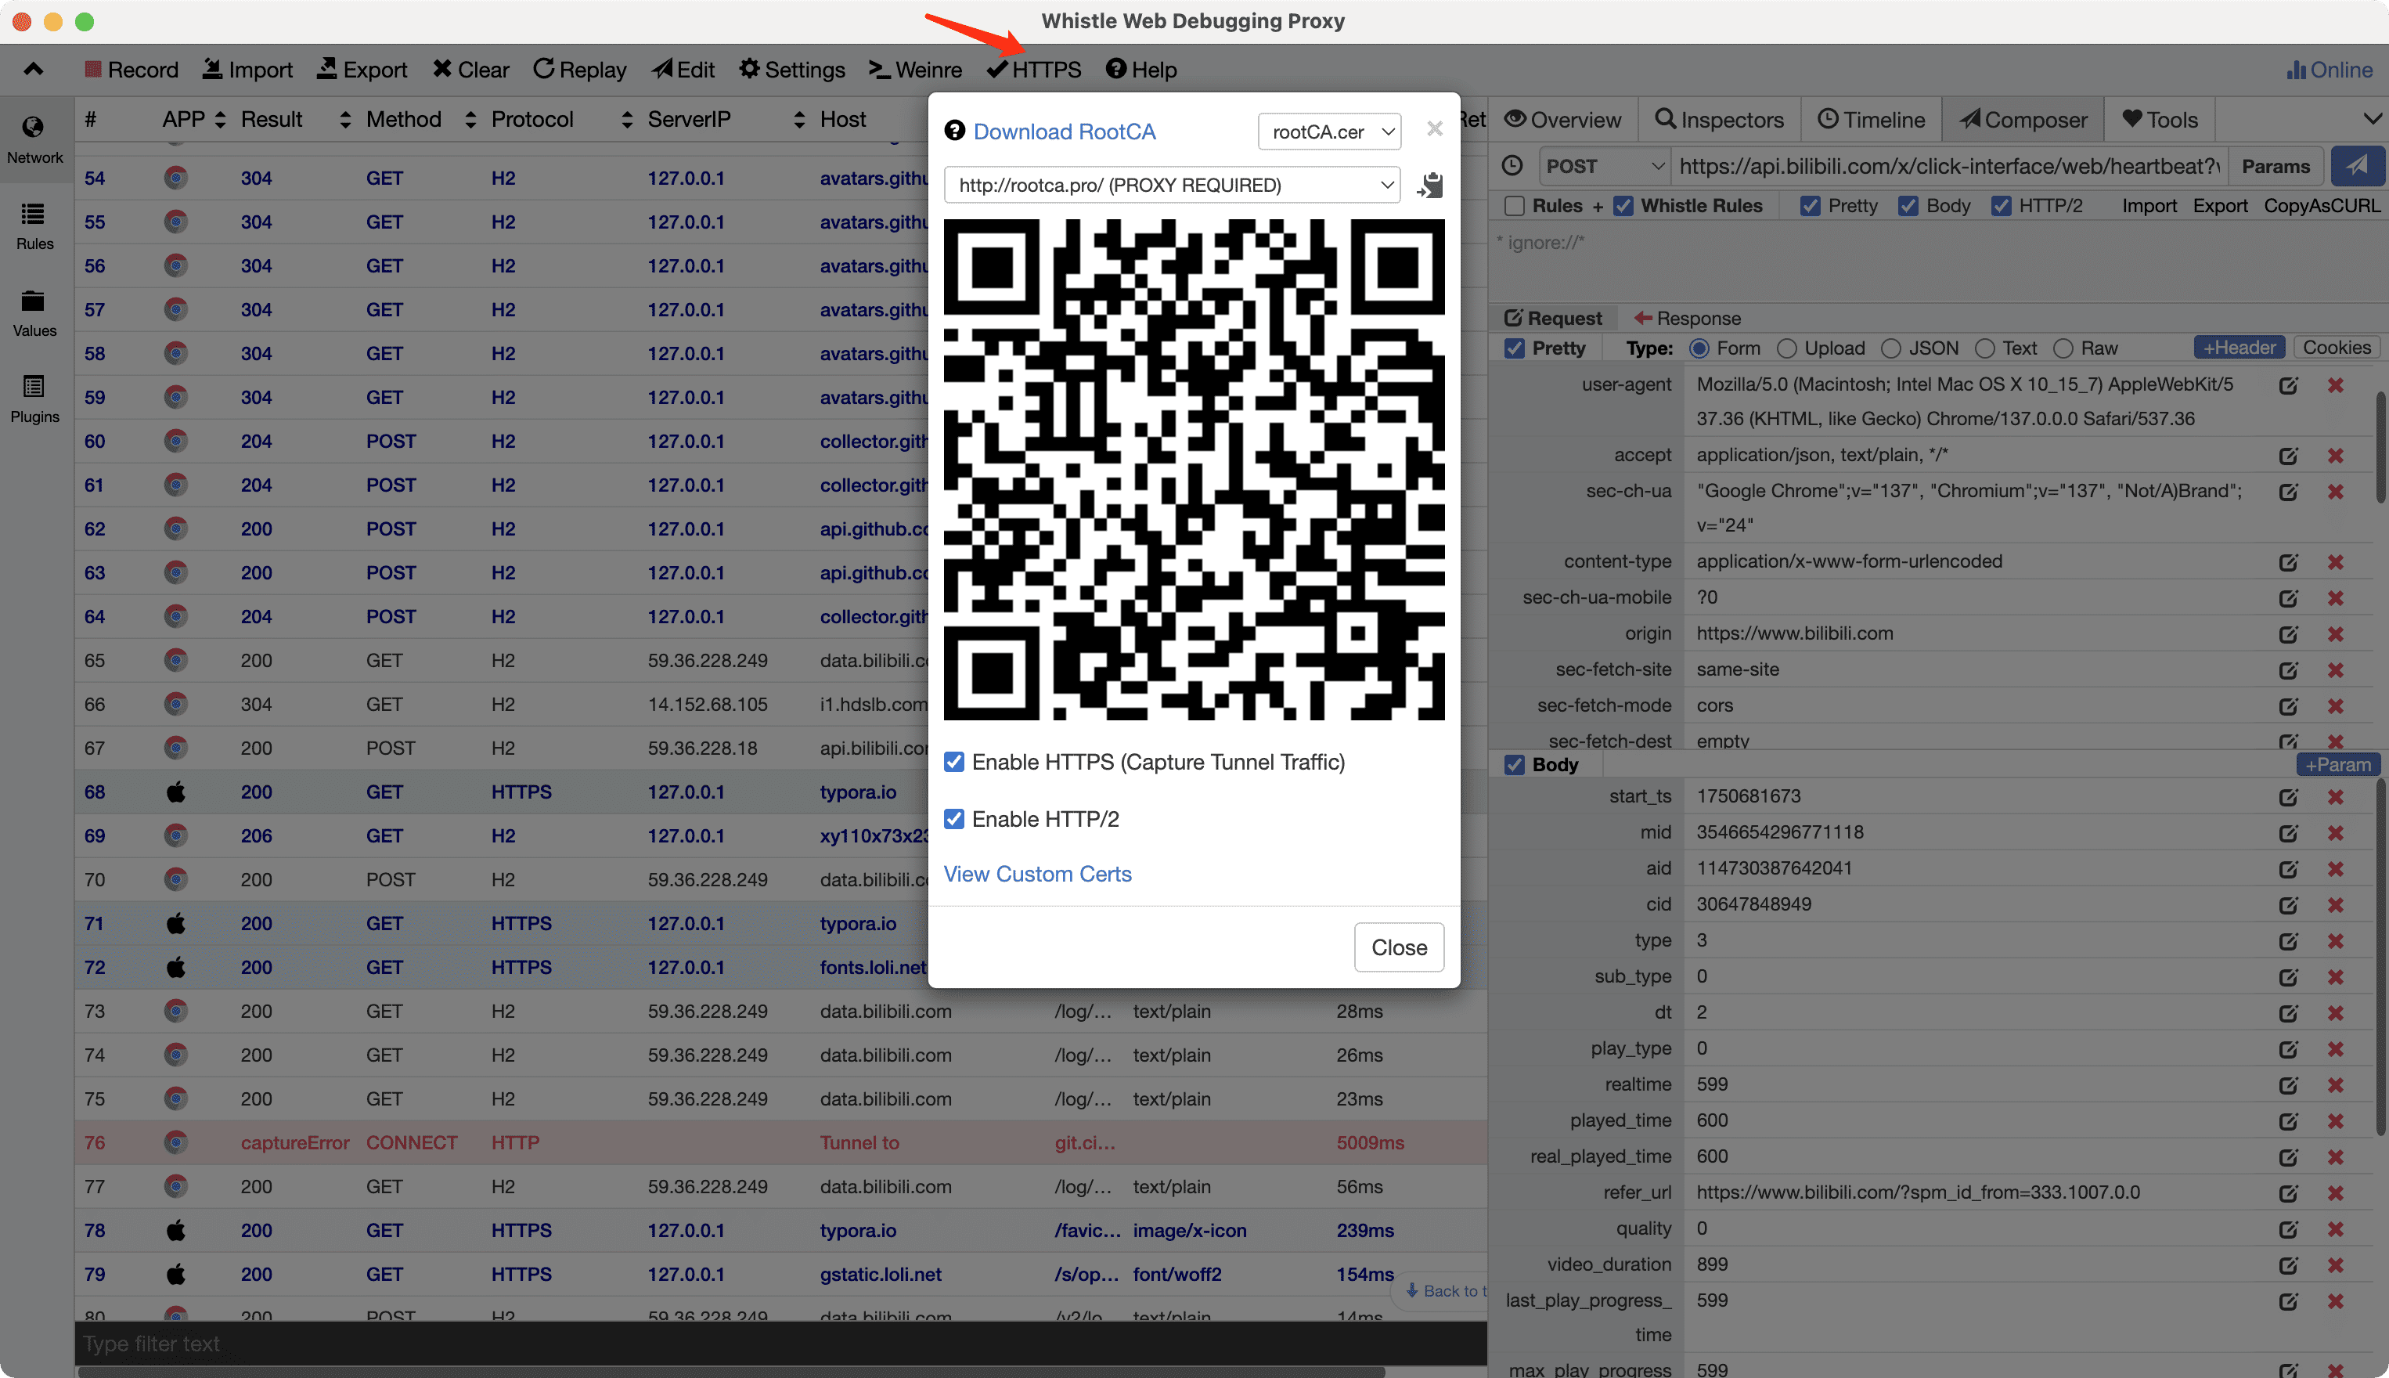Viewport: 2389px width, 1378px height.
Task: Click the Record toolbar button
Action: 131,69
